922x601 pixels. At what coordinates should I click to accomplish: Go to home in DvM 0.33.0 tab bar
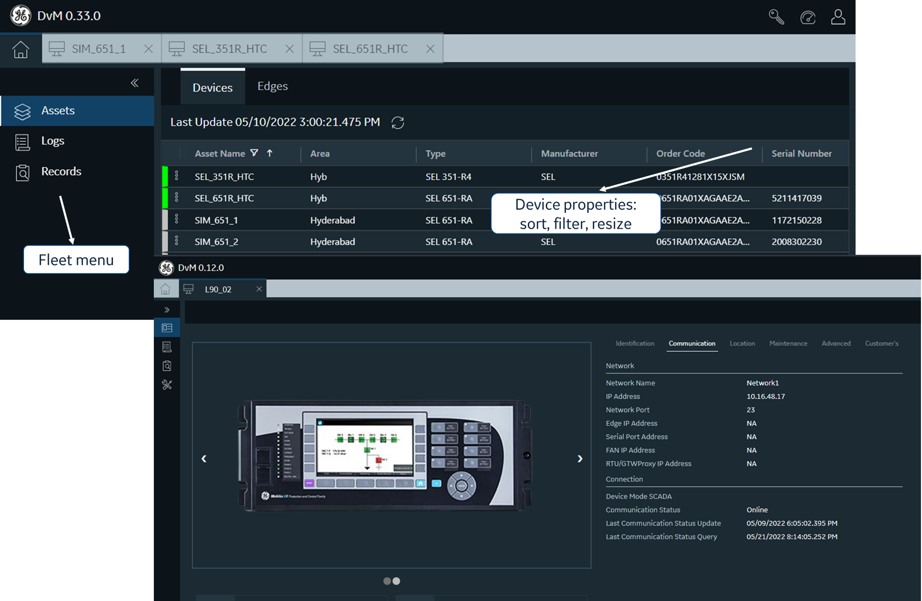click(x=20, y=49)
